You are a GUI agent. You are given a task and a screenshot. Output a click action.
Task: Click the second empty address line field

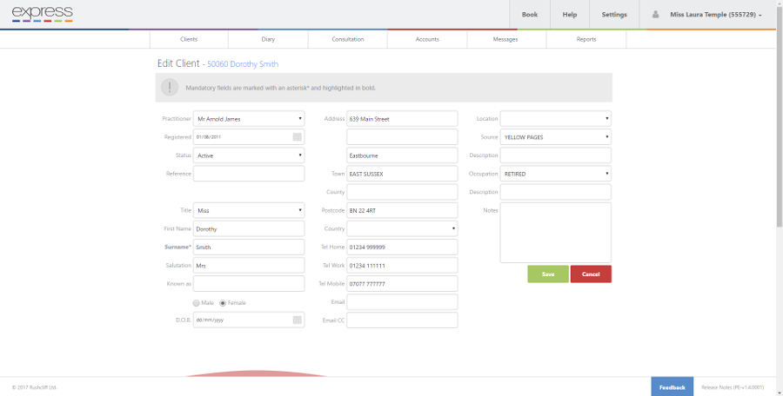(402, 137)
